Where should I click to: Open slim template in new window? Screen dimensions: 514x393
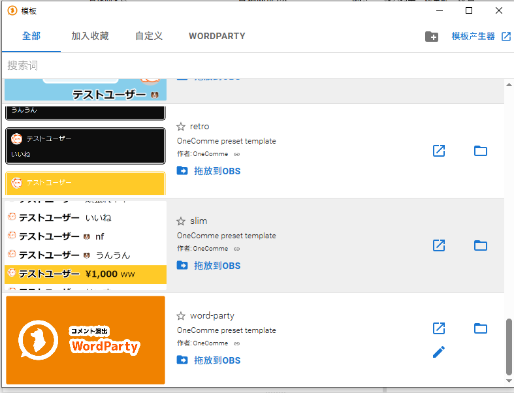click(x=439, y=245)
